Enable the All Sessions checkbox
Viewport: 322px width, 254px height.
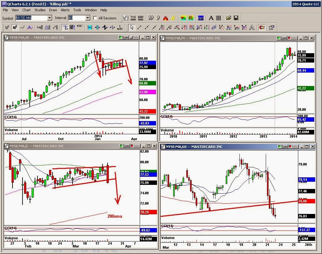click(x=95, y=18)
